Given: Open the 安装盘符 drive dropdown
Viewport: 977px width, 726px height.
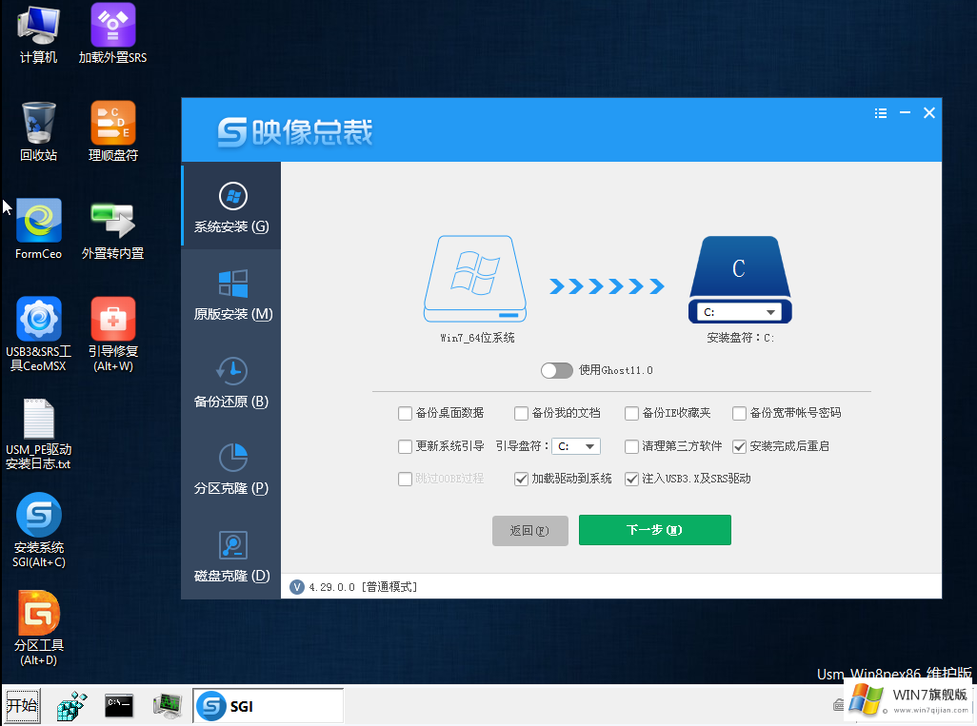Looking at the screenshot, I should coord(740,311).
